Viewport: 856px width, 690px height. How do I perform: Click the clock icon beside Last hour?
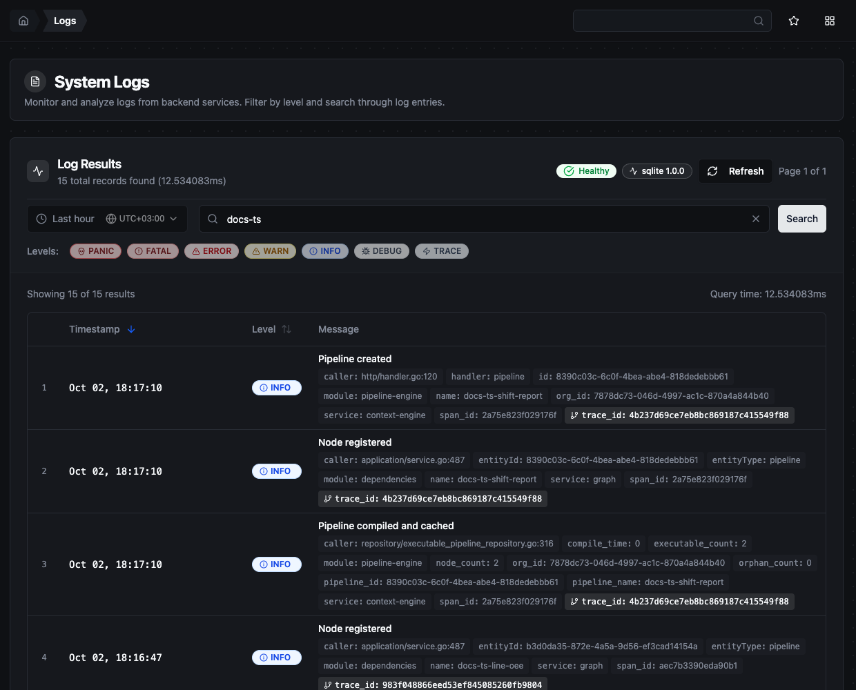coord(41,219)
